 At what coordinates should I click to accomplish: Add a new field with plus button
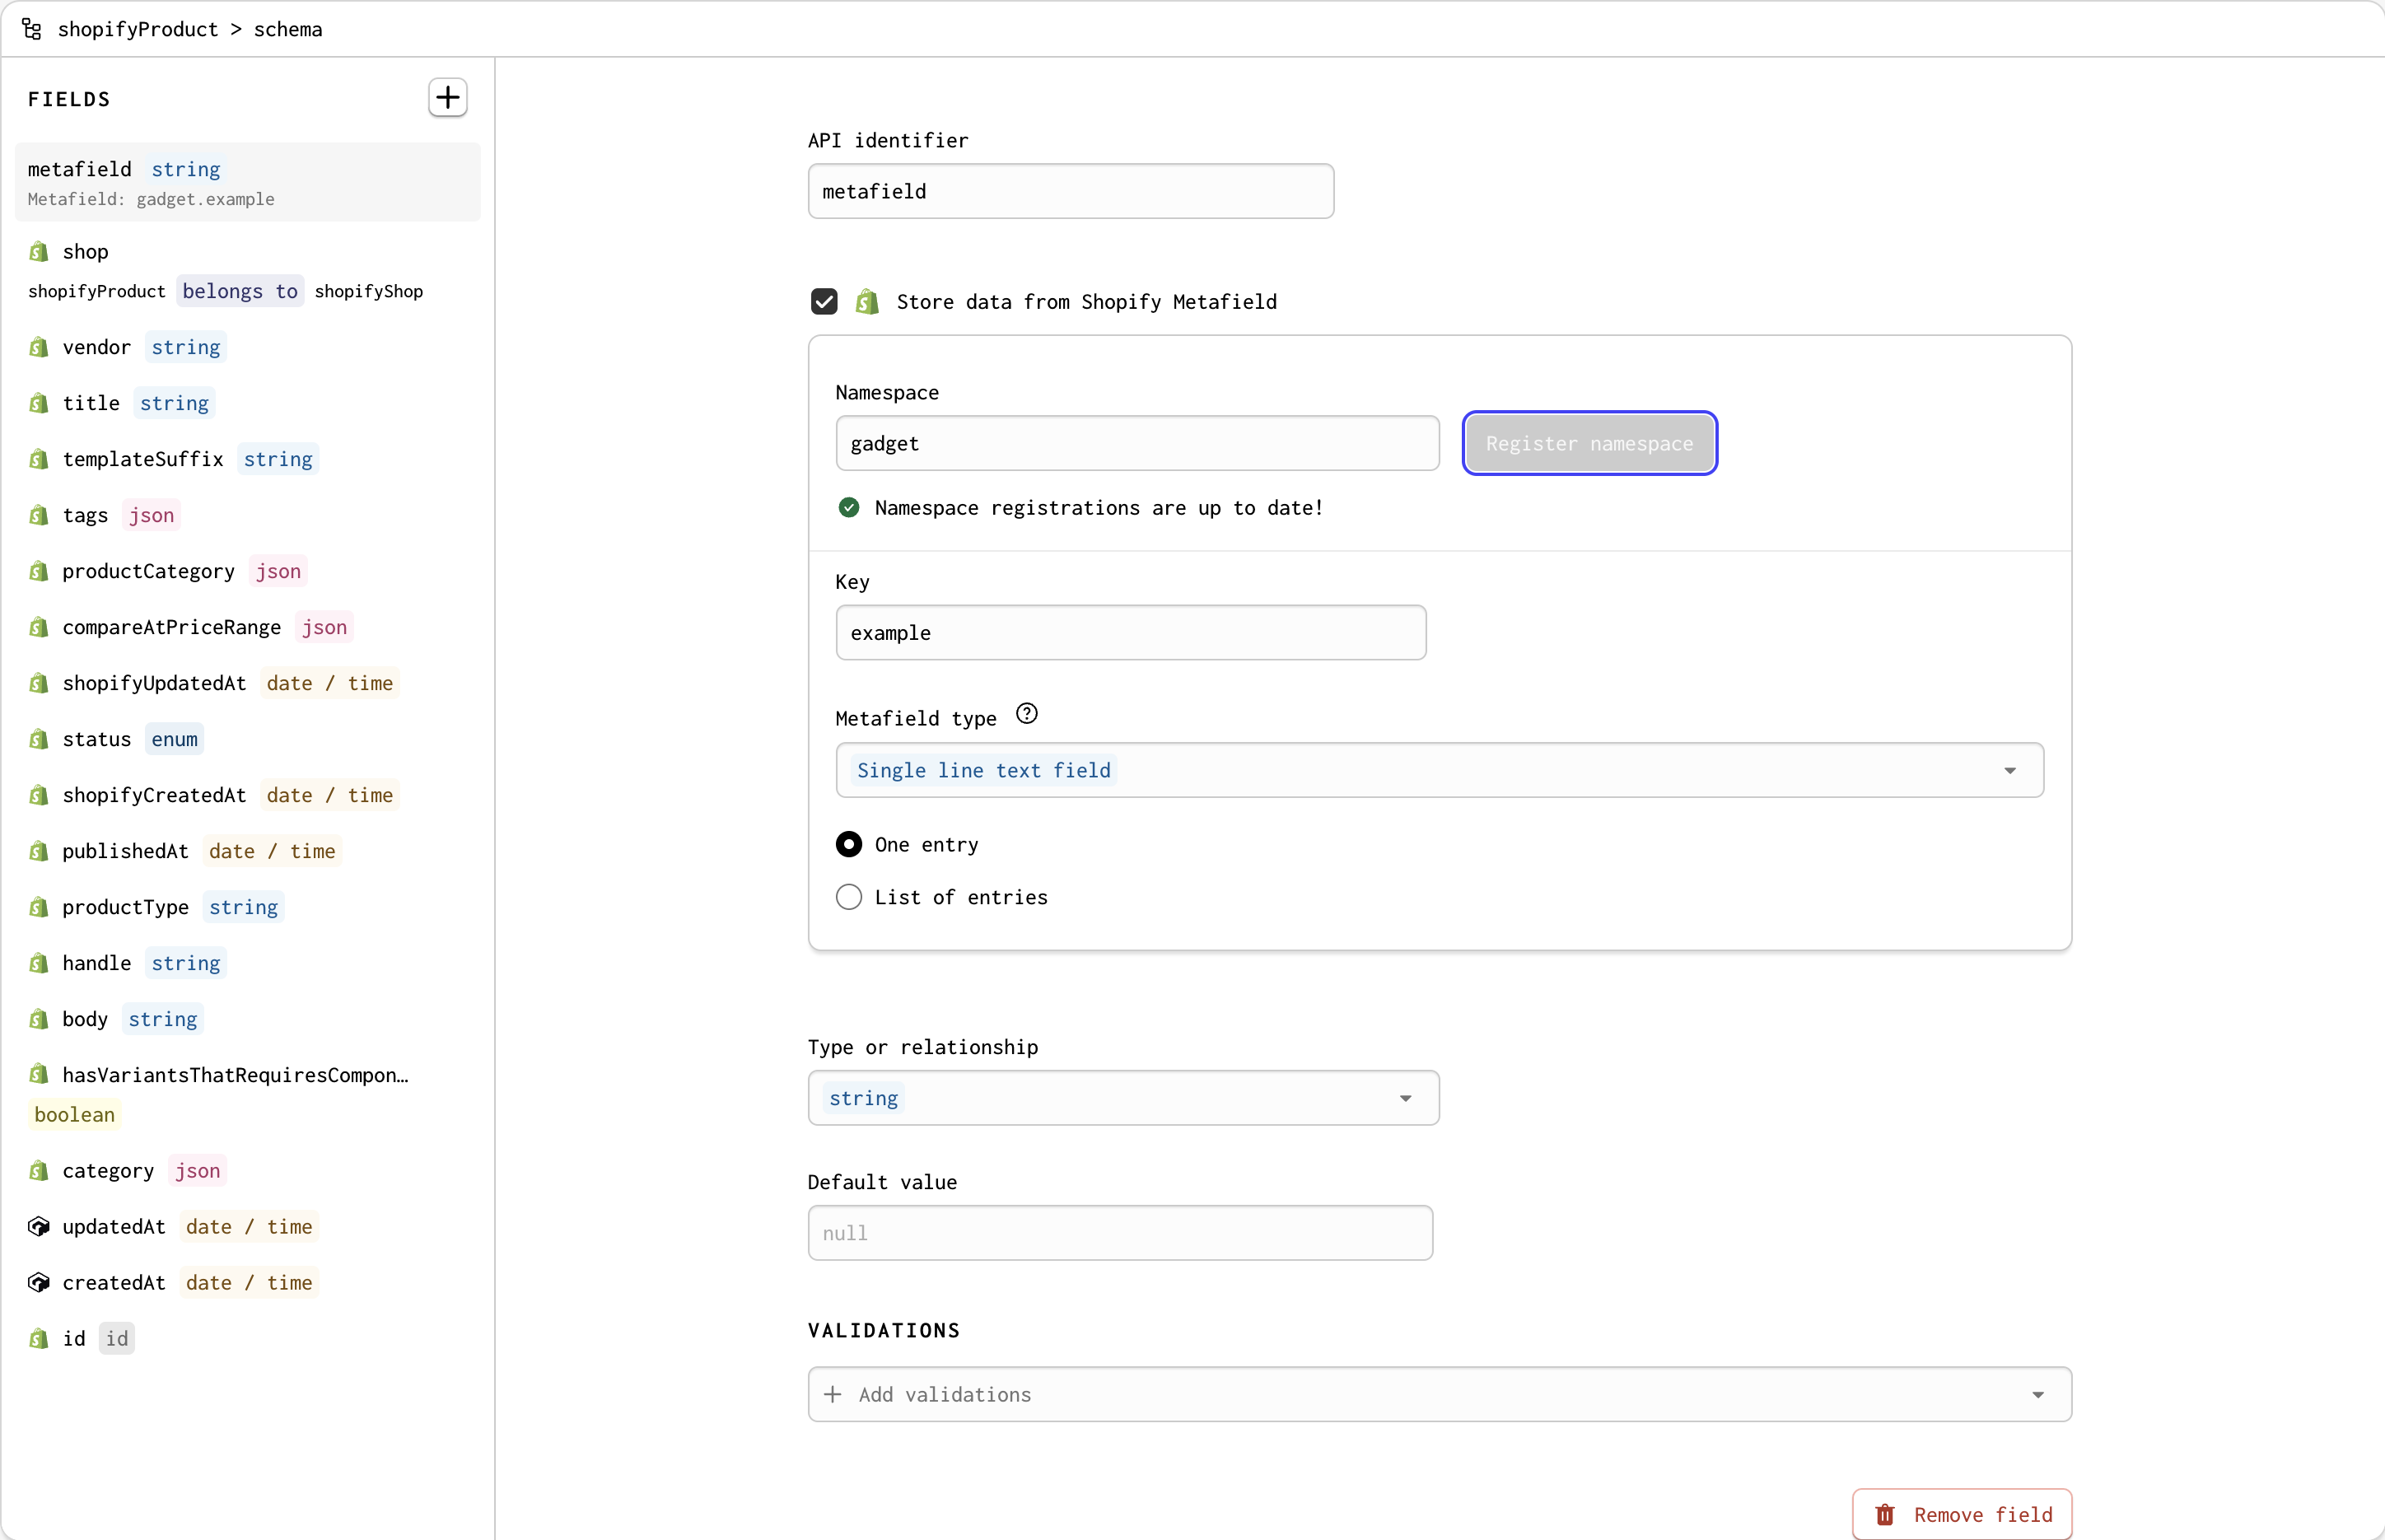447,97
